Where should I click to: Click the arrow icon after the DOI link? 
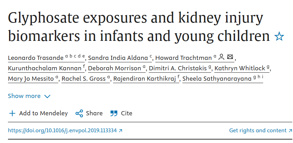[121, 131]
